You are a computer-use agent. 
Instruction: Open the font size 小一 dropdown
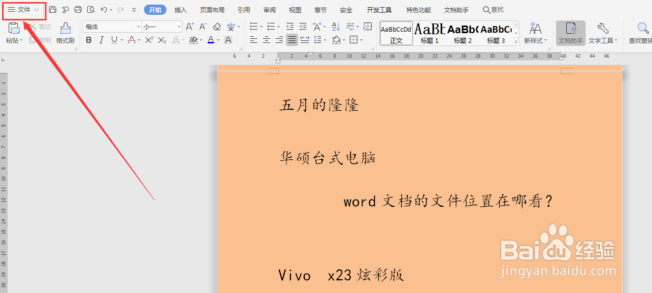[x=179, y=27]
